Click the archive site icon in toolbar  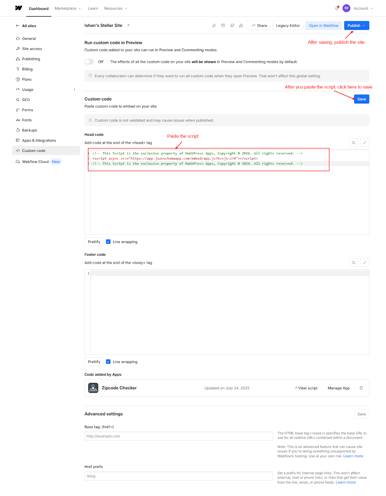(x=223, y=25)
